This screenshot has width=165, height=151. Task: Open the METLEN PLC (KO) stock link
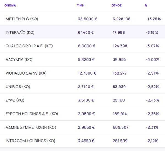point(22,19)
